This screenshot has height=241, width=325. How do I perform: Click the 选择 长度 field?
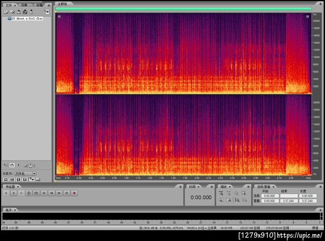(x=308, y=196)
